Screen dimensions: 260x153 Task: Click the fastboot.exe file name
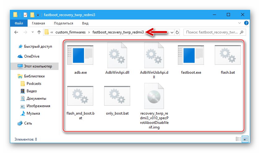click(191, 72)
